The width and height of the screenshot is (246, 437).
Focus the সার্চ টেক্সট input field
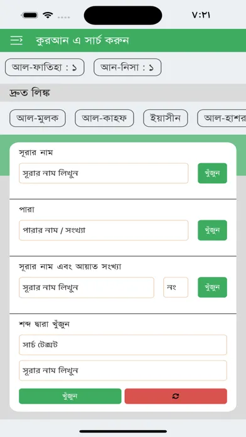pos(123,345)
